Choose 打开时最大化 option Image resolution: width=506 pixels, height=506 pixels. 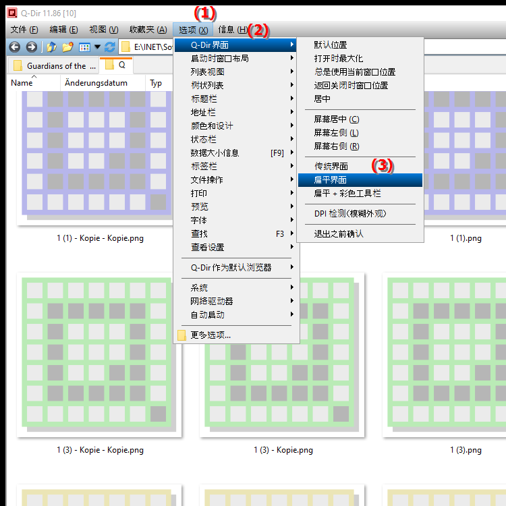pos(360,59)
